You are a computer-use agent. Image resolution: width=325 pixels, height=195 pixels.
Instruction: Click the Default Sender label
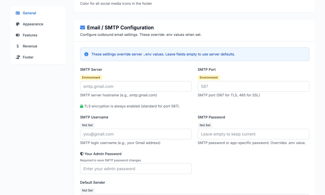coord(92,182)
